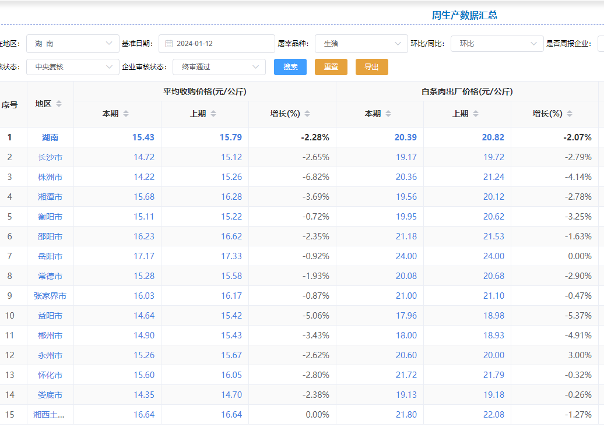Sort 白条肉出厂价格 本期 column

(x=388, y=114)
